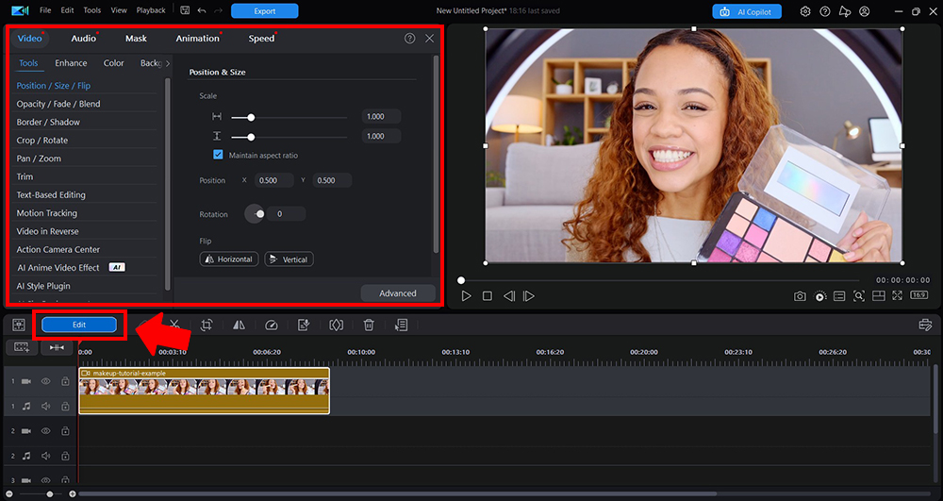This screenshot has width=943, height=501.
Task: Uncheck Maintain aspect ratio checkbox
Action: coord(218,155)
